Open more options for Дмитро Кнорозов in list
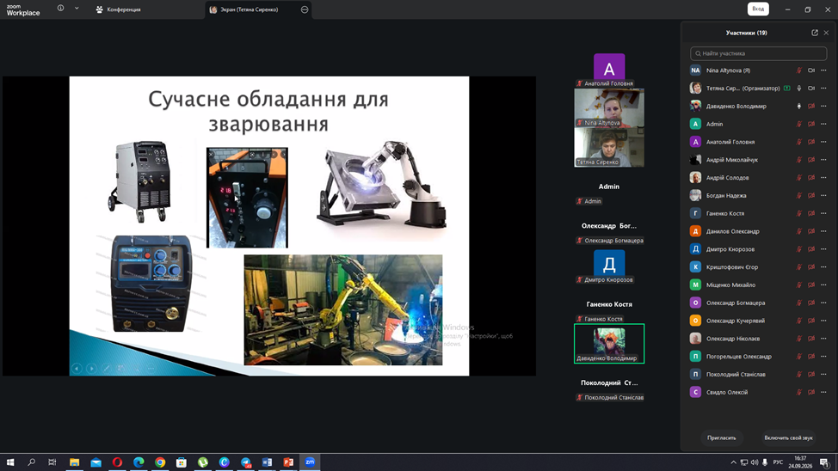This screenshot has width=838, height=471. [x=823, y=249]
